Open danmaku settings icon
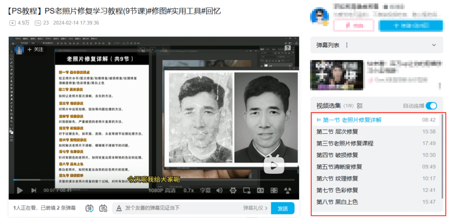 pos(103,208)
